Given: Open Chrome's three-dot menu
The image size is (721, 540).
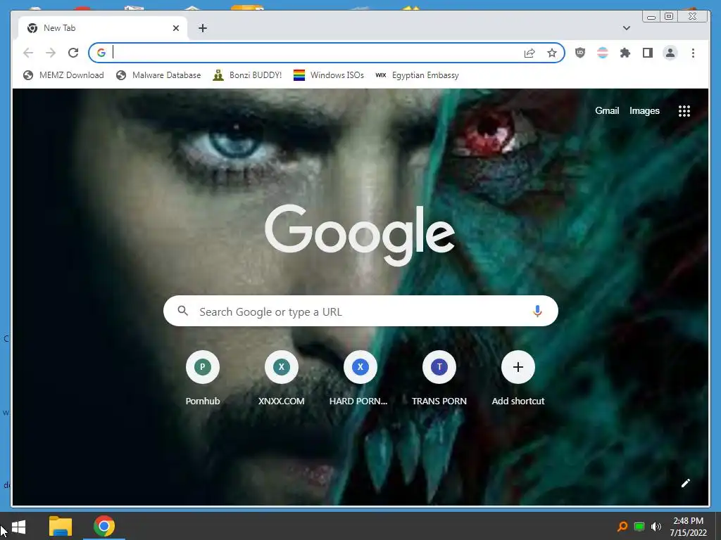Looking at the screenshot, I should pos(693,53).
